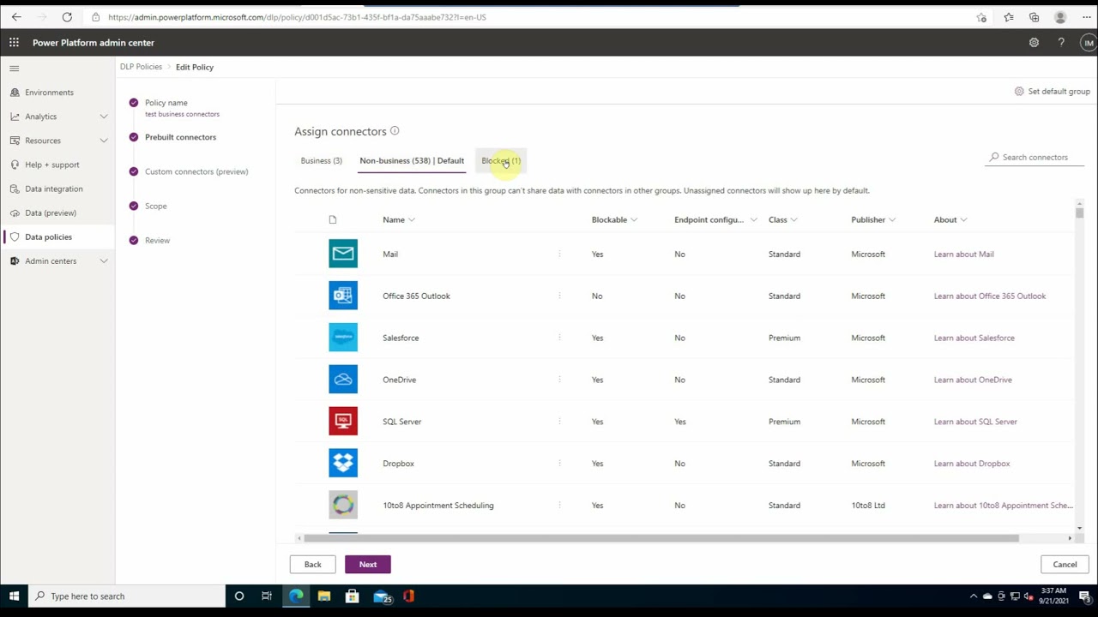Switch to the Blocked (1) tab
This screenshot has width=1098, height=617.
click(501, 161)
